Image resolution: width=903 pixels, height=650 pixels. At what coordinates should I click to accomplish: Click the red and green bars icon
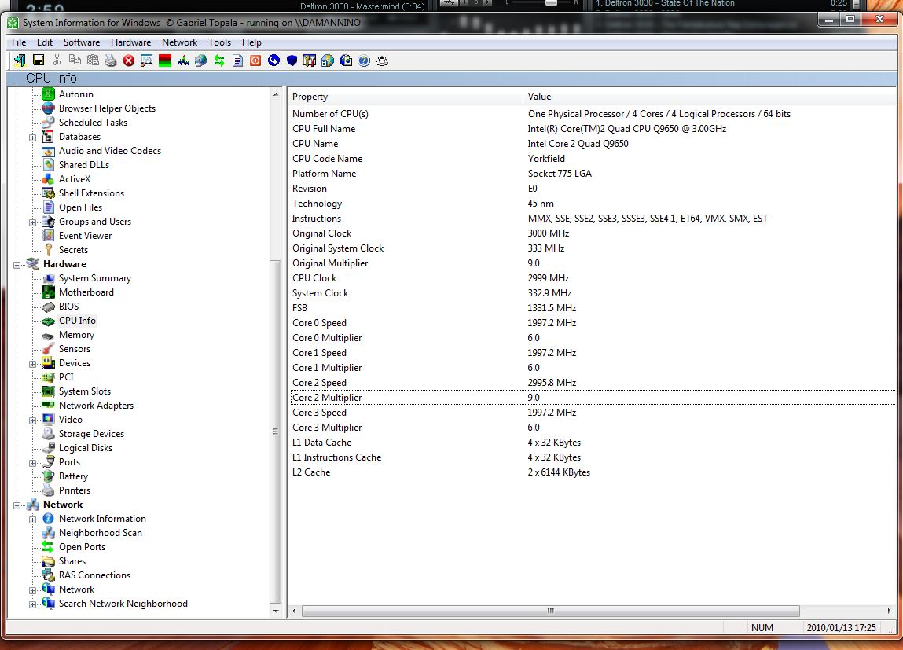[x=165, y=61]
